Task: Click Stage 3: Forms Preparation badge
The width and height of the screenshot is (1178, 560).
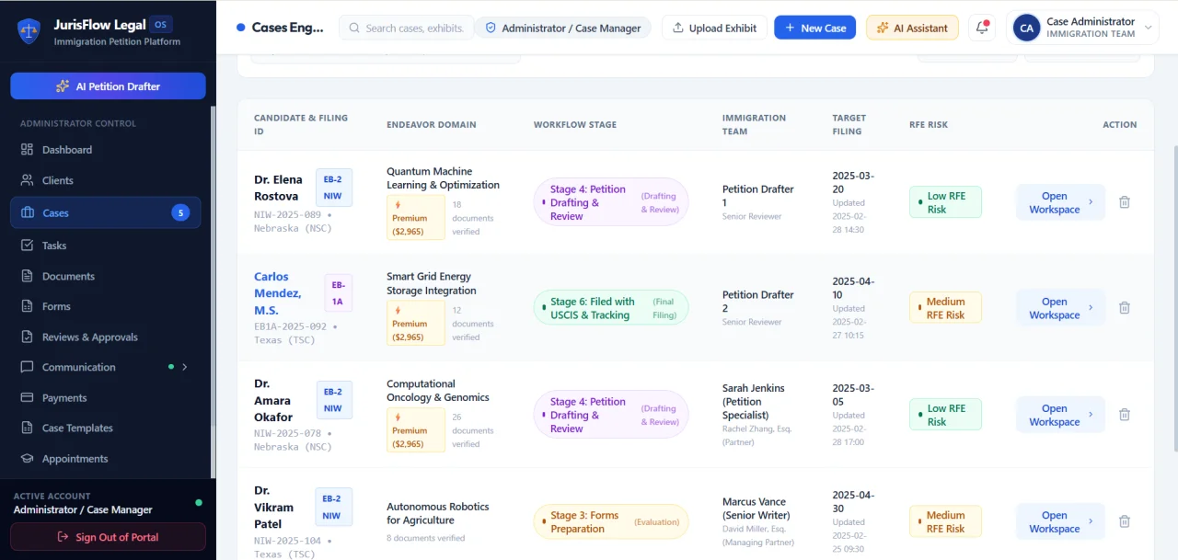Action: click(611, 521)
